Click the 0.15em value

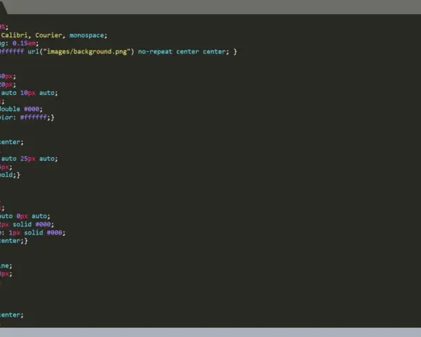[x=24, y=44]
